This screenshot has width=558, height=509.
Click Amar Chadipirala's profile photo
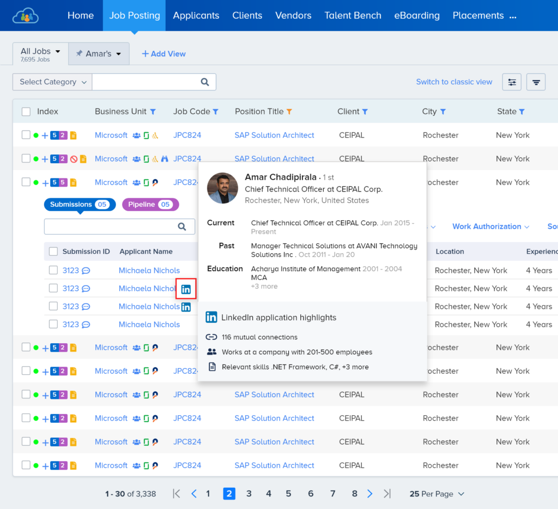pos(222,188)
